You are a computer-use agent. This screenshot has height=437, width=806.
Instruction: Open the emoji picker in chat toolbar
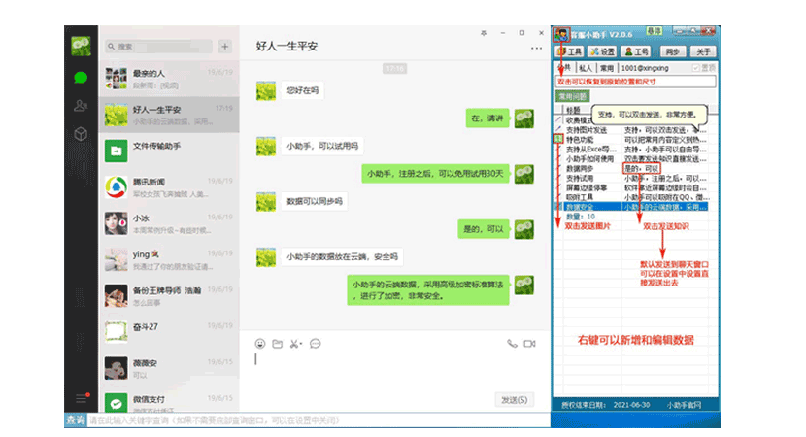pyautogui.click(x=260, y=344)
